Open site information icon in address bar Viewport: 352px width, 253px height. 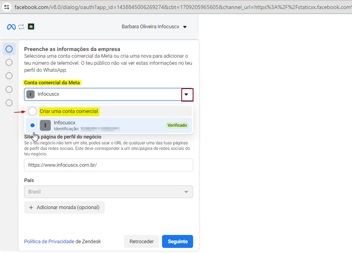[x=7, y=7]
